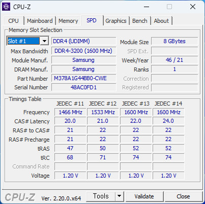This screenshot has height=204, width=205.
Task: Open the Graphics tab
Action: (116, 21)
